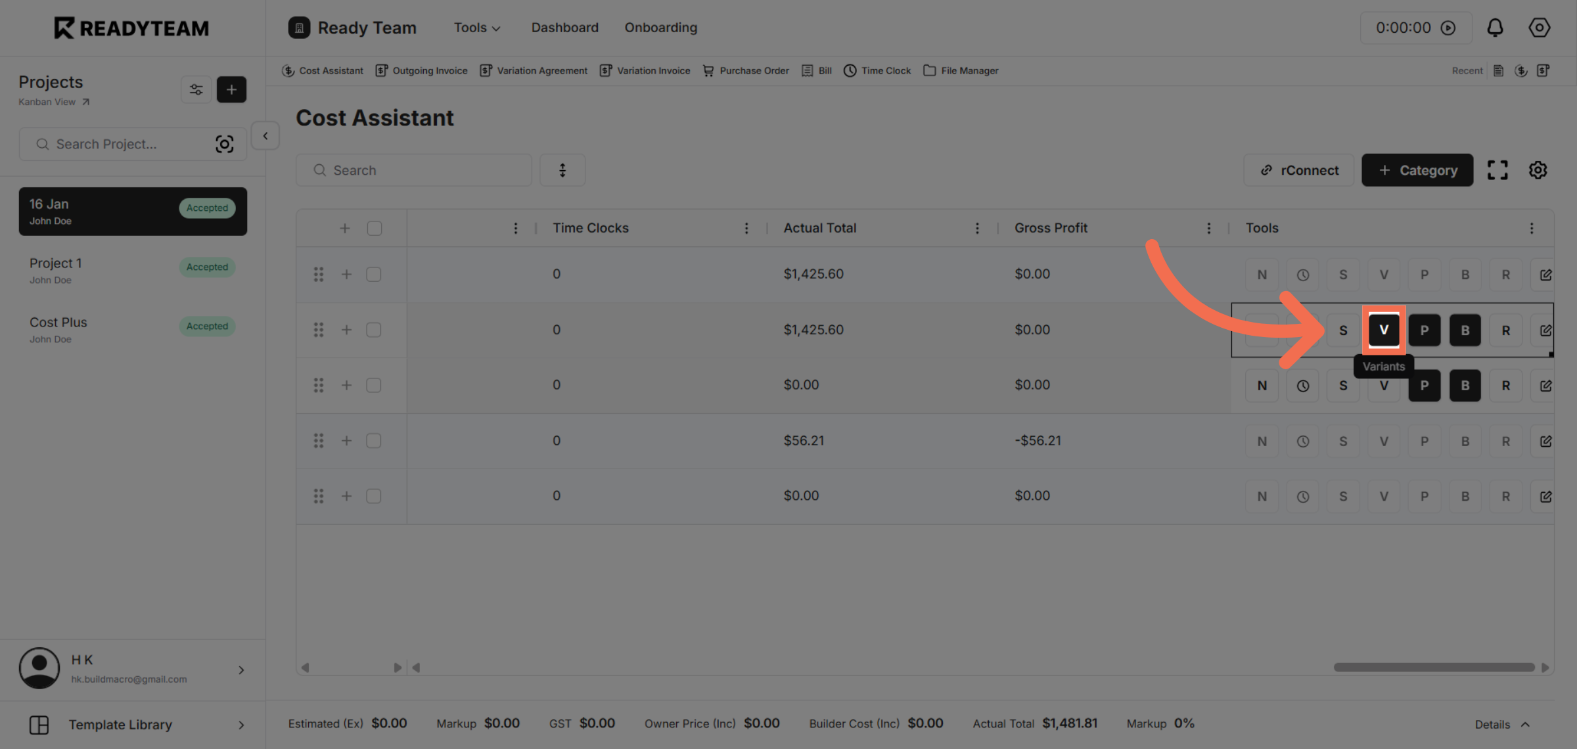Click the highlighted Variants V button
This screenshot has width=1577, height=749.
click(x=1383, y=330)
